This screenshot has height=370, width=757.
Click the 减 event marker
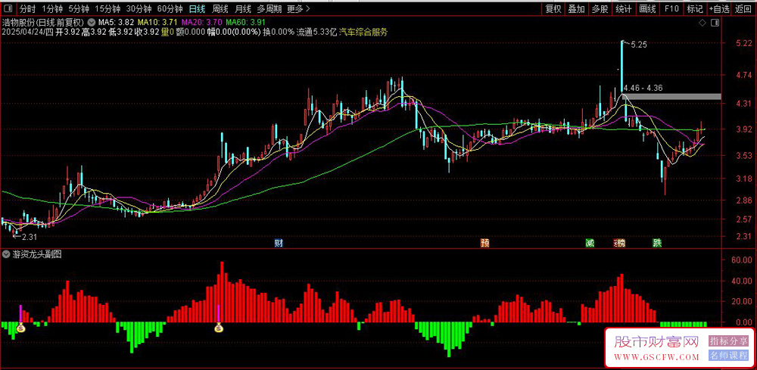(590, 243)
